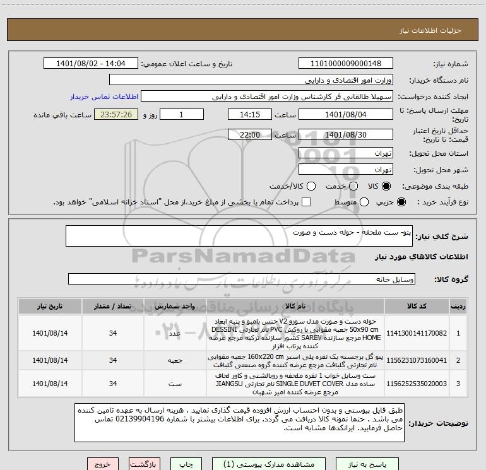Open the اطلاعات تماس خریدار link
This screenshot has height=470, width=486.
(104, 97)
